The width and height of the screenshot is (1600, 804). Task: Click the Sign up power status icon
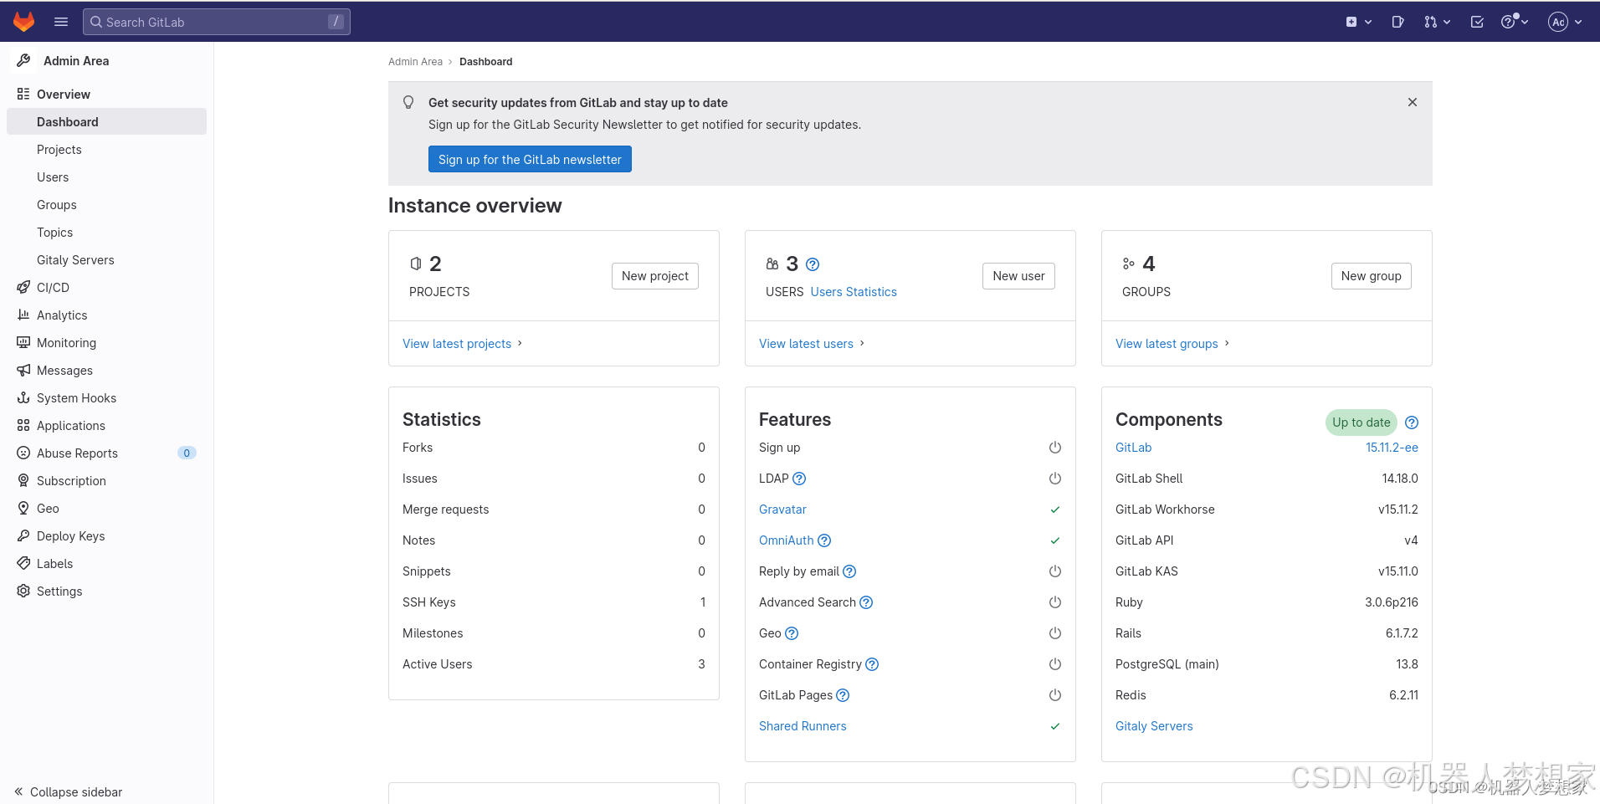click(x=1055, y=448)
